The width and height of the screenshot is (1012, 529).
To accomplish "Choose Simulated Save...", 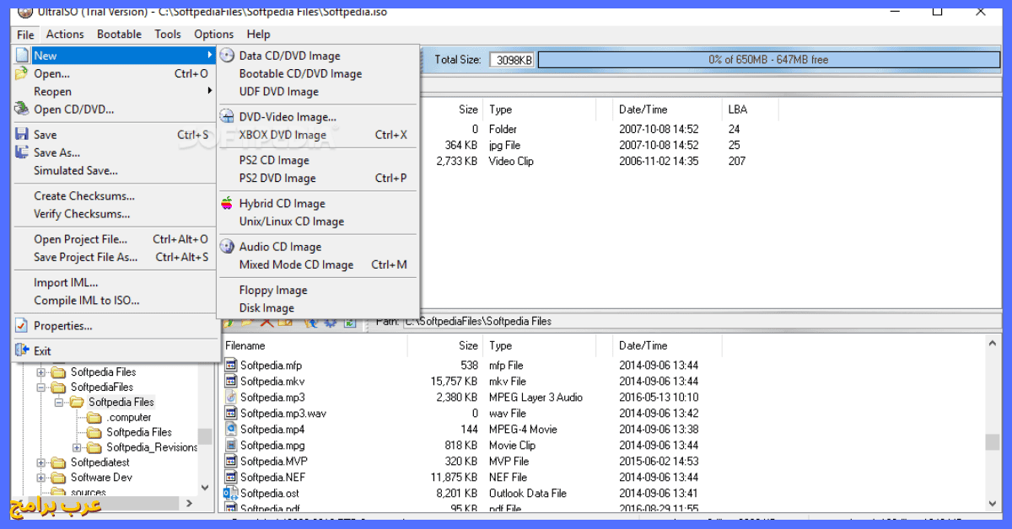I will tap(75, 170).
